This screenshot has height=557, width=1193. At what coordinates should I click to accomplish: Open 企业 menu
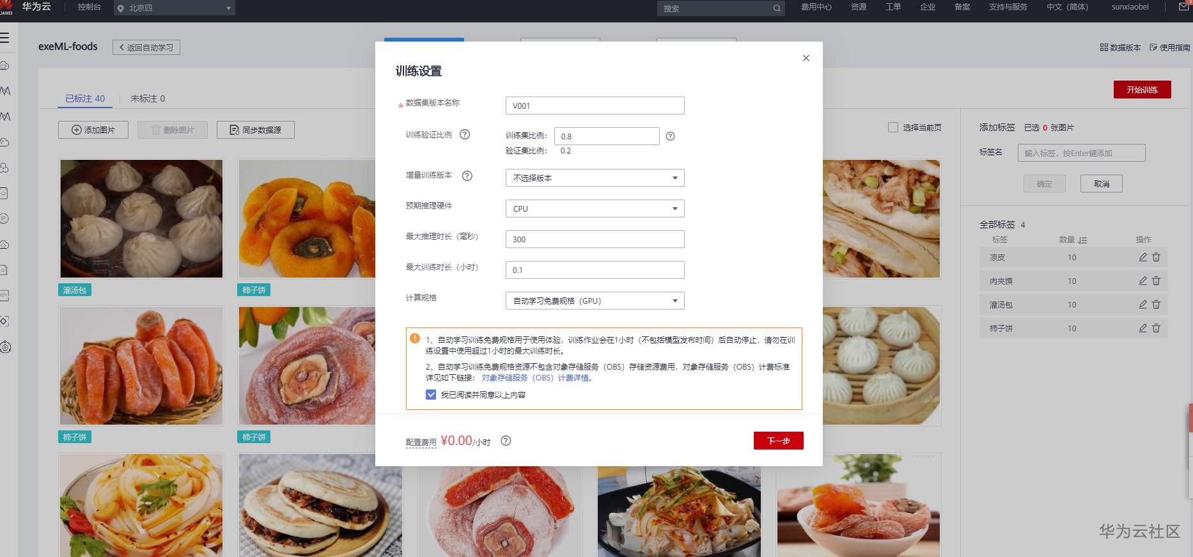point(928,7)
